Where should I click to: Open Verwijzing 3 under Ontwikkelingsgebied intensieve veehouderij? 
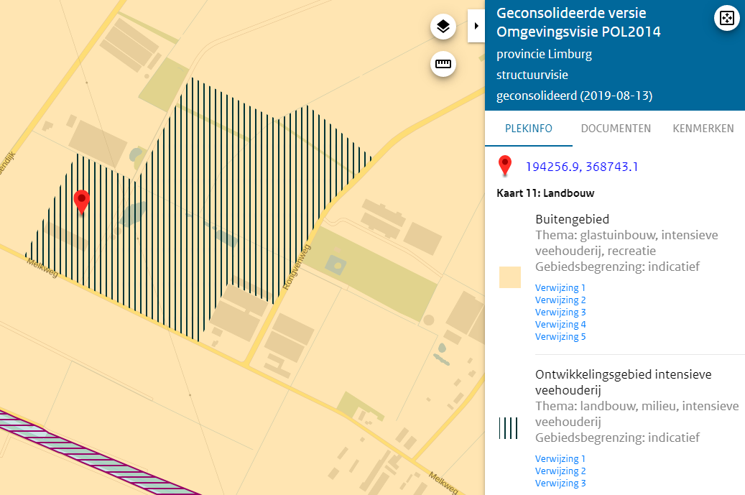(x=560, y=483)
